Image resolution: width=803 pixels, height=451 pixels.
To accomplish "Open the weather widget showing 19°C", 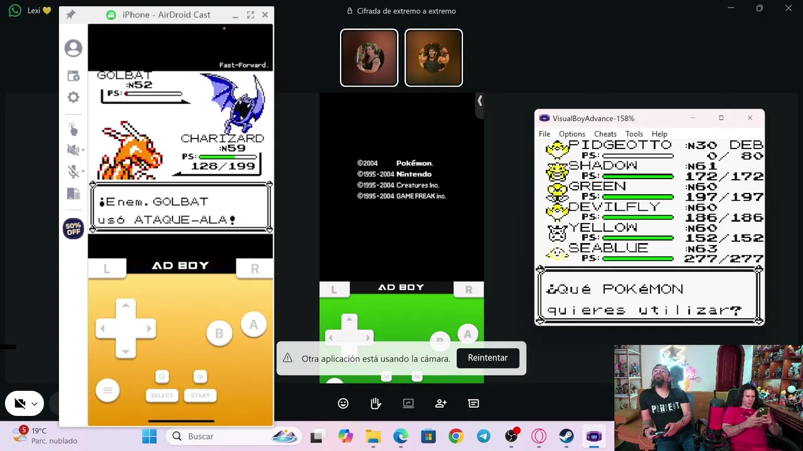I will 46,436.
